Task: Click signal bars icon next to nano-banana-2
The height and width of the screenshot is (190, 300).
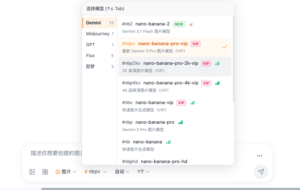Action: [191, 24]
